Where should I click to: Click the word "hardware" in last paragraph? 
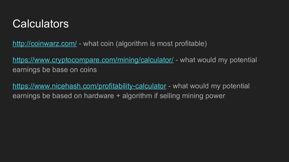click(99, 96)
